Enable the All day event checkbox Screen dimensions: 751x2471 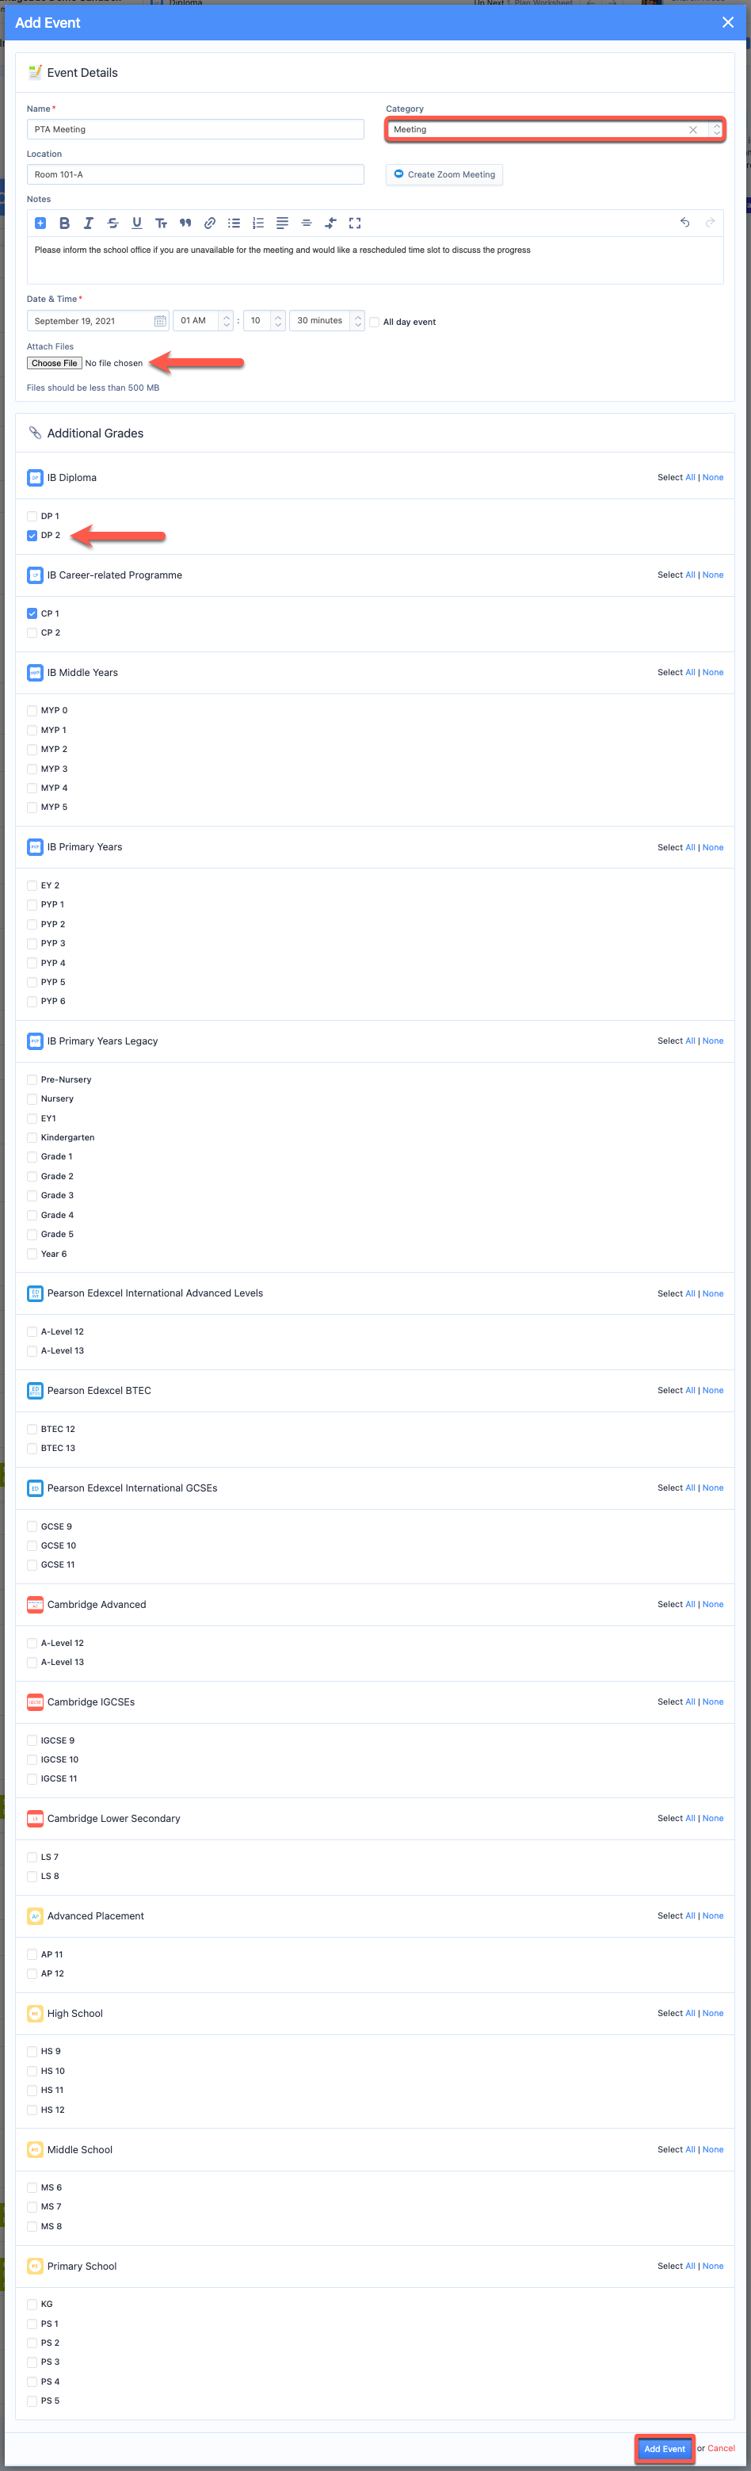(x=375, y=323)
